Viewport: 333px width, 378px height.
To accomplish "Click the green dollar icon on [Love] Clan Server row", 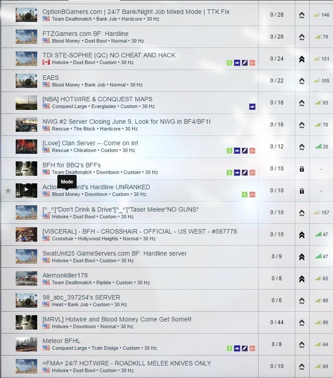I will (229, 151).
